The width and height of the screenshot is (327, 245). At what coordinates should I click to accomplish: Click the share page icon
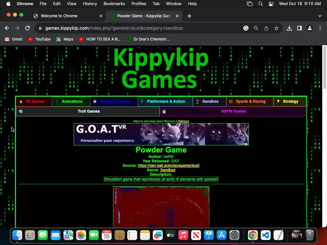click(266, 28)
